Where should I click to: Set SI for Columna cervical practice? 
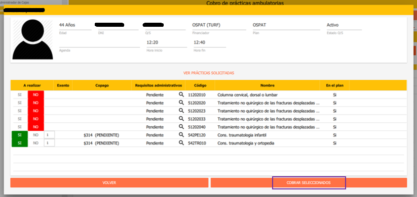pos(19,94)
